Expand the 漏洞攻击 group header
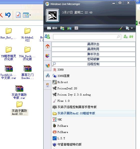Viewport: 140px width, 149px height. click(x=93, y=44)
